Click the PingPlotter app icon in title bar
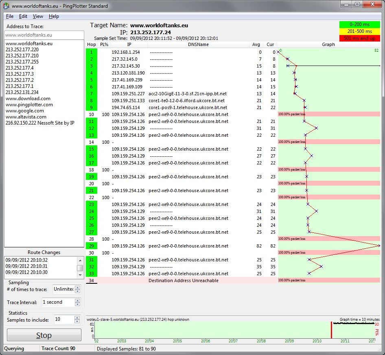 coord(6,5)
